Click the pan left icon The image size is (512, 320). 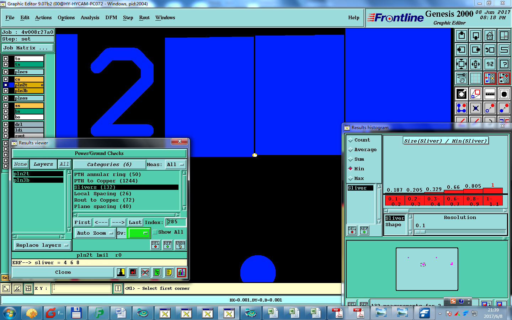(x=462, y=50)
